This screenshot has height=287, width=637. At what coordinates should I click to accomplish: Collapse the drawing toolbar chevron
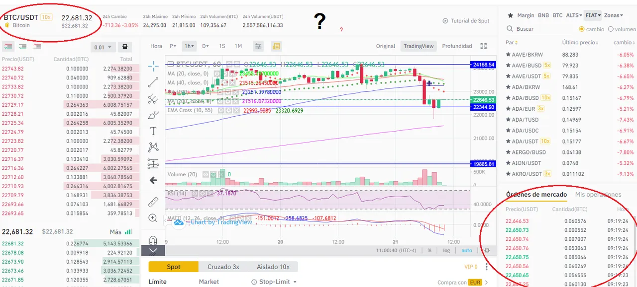click(153, 251)
